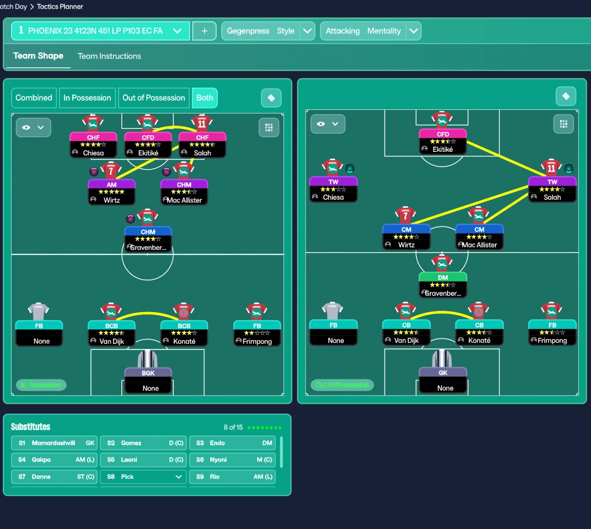591x529 pixels.
Task: Click the grey empty shirt on the in-possession FB slot
Action: 39,311
